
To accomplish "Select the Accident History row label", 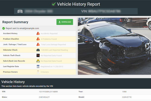I will pyautogui.click(x=10, y=33).
